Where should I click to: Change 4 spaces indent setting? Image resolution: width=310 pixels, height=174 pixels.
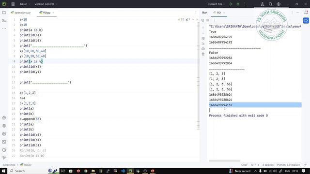tap(268, 165)
